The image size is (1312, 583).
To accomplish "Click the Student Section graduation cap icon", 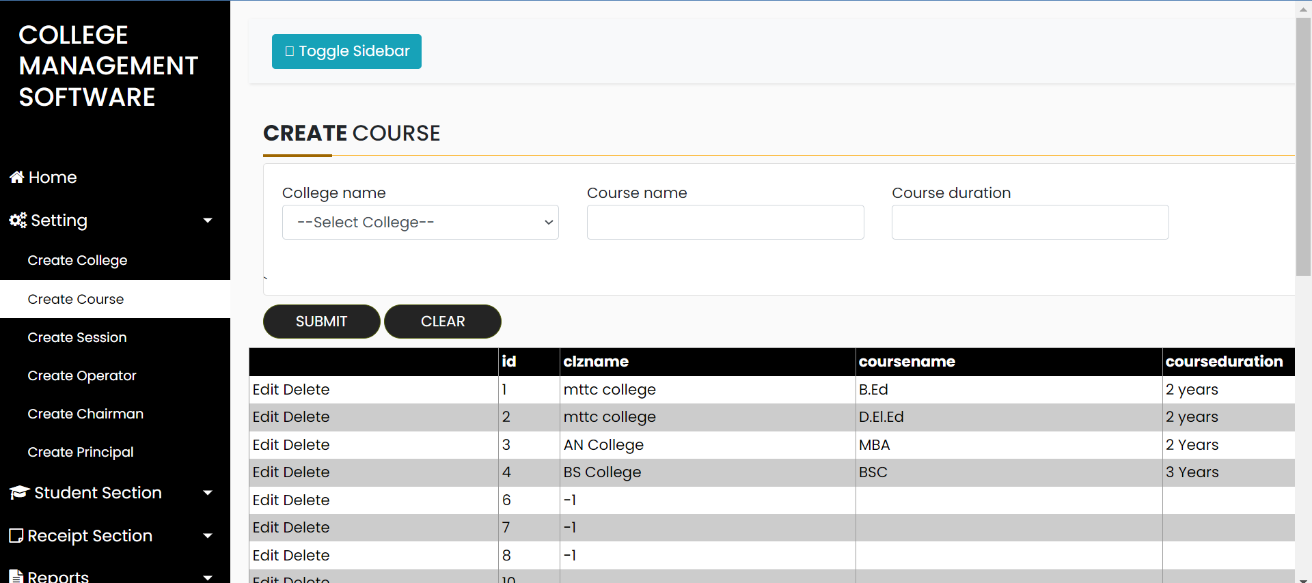I will click(x=19, y=493).
